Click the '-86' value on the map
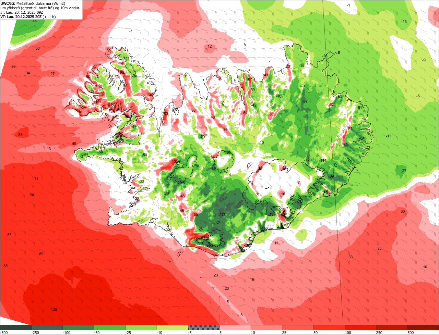 (x=331, y=177)
